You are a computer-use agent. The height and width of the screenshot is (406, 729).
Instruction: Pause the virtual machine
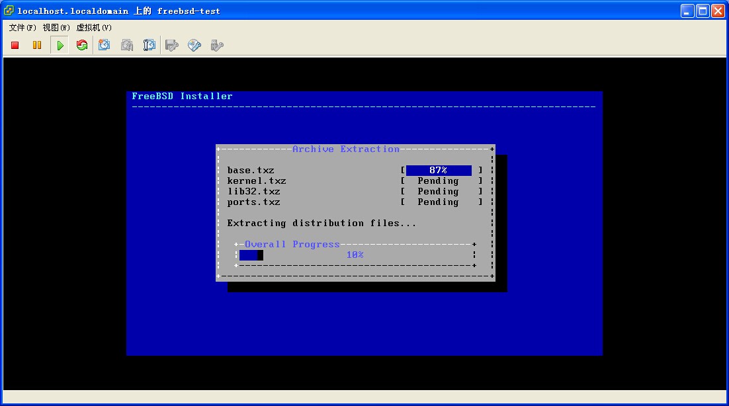point(37,45)
